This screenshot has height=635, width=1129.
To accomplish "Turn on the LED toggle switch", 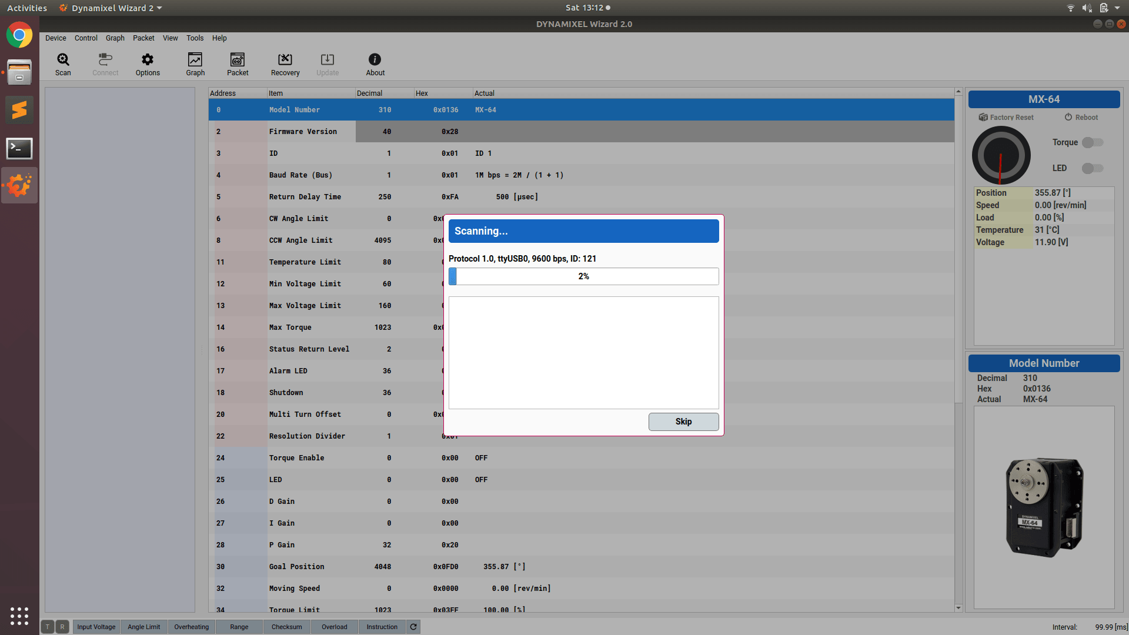I will coord(1093,168).
